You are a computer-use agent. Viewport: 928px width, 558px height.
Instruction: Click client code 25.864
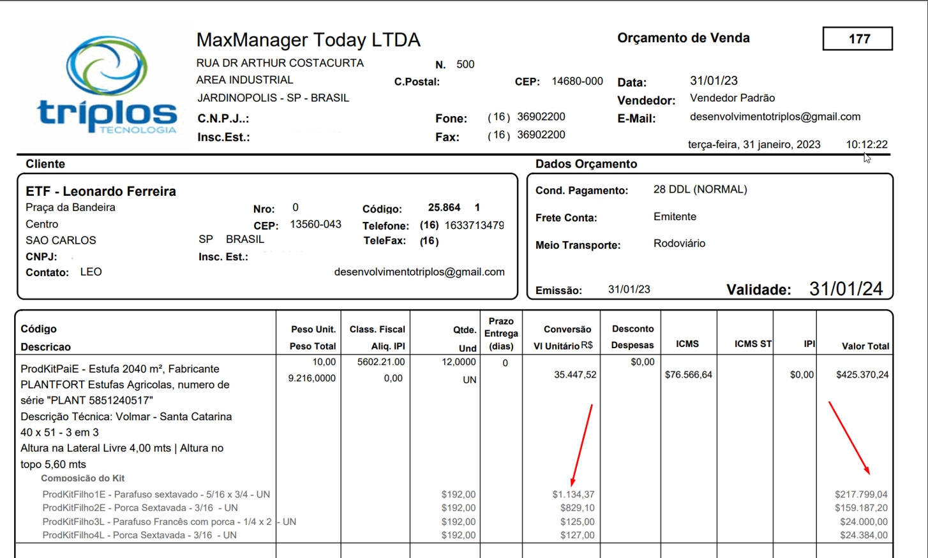point(444,208)
